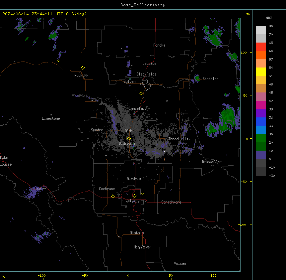Pick the bright green 20-30 dBZ legend swatch
The width and height of the screenshot is (286, 280).
point(261,138)
